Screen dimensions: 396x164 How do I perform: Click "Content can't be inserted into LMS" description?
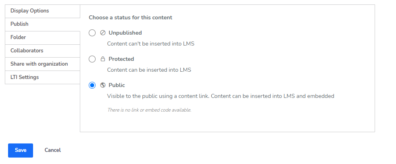pyautogui.click(x=150, y=44)
